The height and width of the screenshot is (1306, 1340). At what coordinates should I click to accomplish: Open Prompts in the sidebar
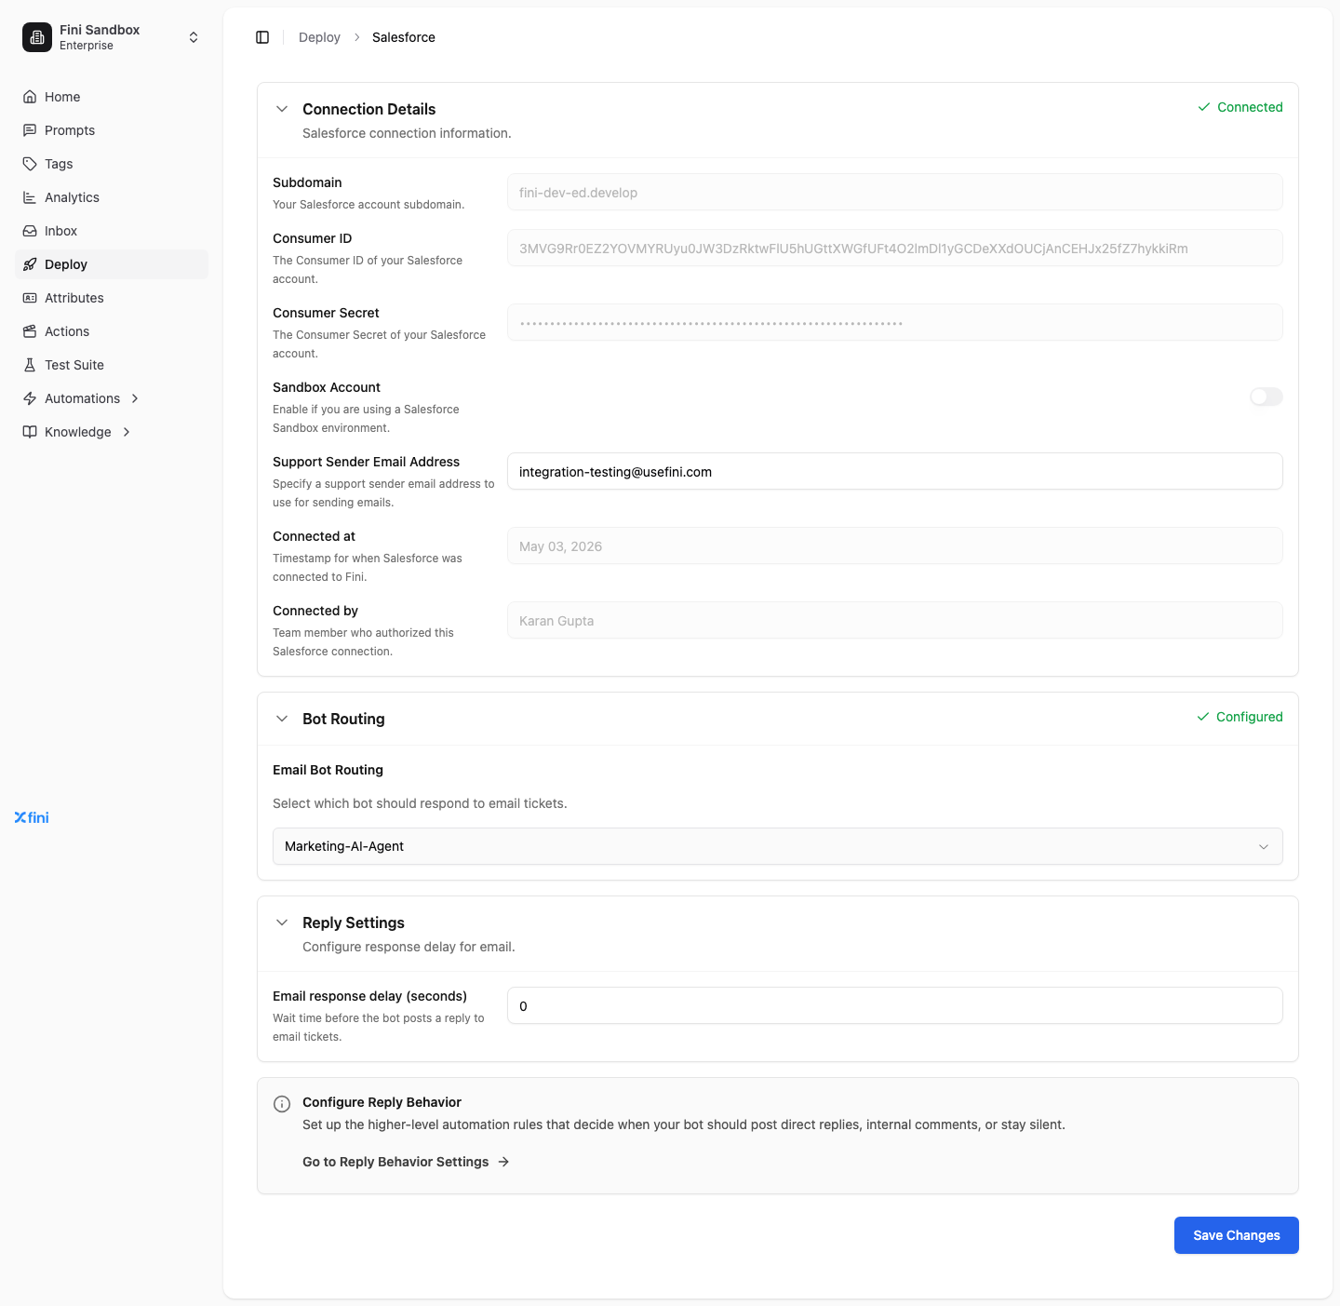[112, 130]
